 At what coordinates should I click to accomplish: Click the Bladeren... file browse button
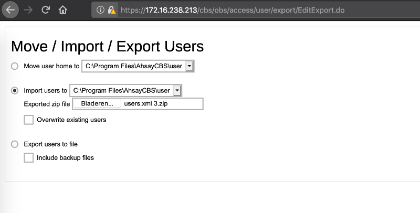click(97, 104)
